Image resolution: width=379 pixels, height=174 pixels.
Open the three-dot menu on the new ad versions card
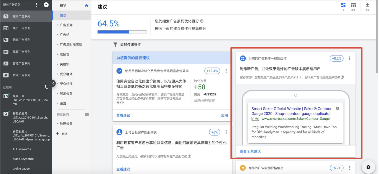[349, 58]
